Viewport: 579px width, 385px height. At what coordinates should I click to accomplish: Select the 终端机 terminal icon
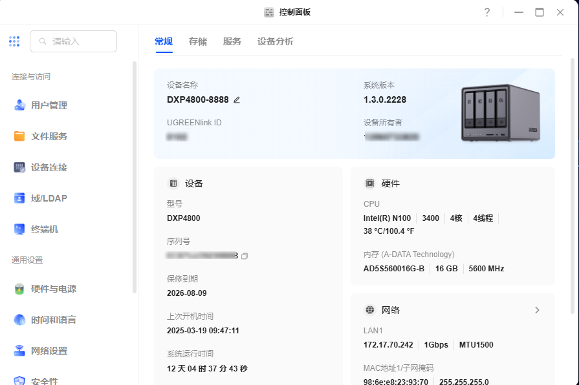[x=19, y=229]
